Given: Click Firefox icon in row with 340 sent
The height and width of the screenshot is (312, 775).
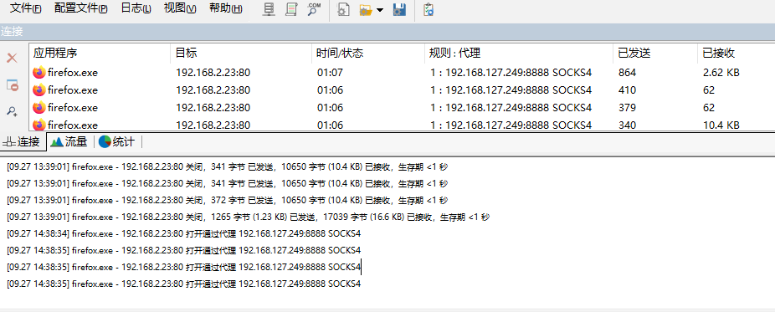Looking at the screenshot, I should click(x=38, y=125).
